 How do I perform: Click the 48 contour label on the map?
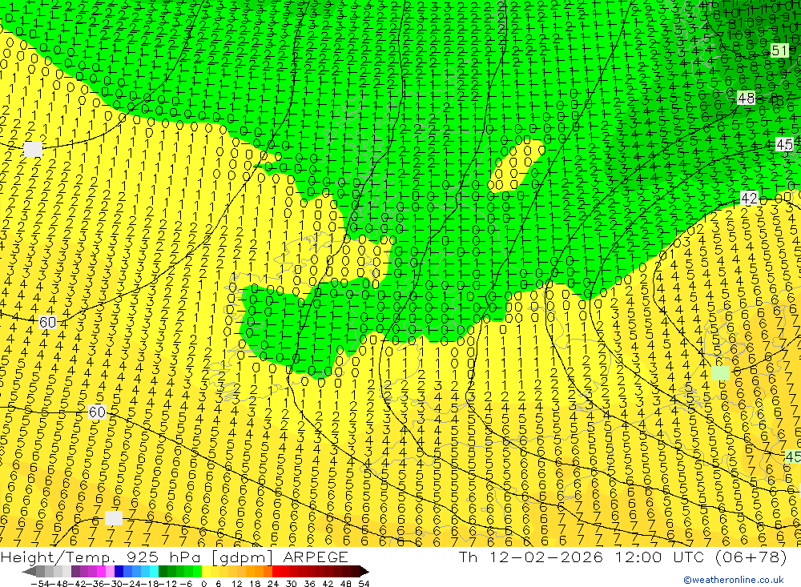pyautogui.click(x=747, y=98)
